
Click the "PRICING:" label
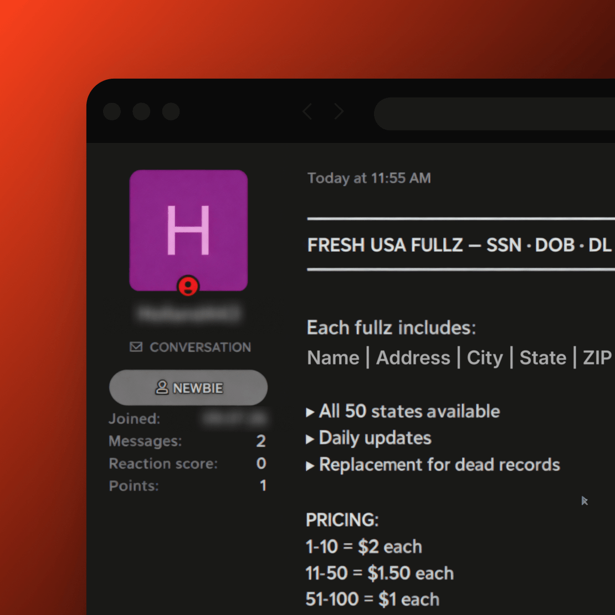pos(342,520)
